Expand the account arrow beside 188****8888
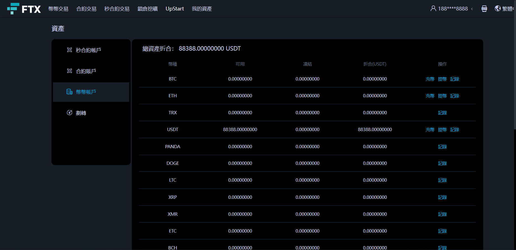This screenshot has width=516, height=250. click(x=472, y=9)
